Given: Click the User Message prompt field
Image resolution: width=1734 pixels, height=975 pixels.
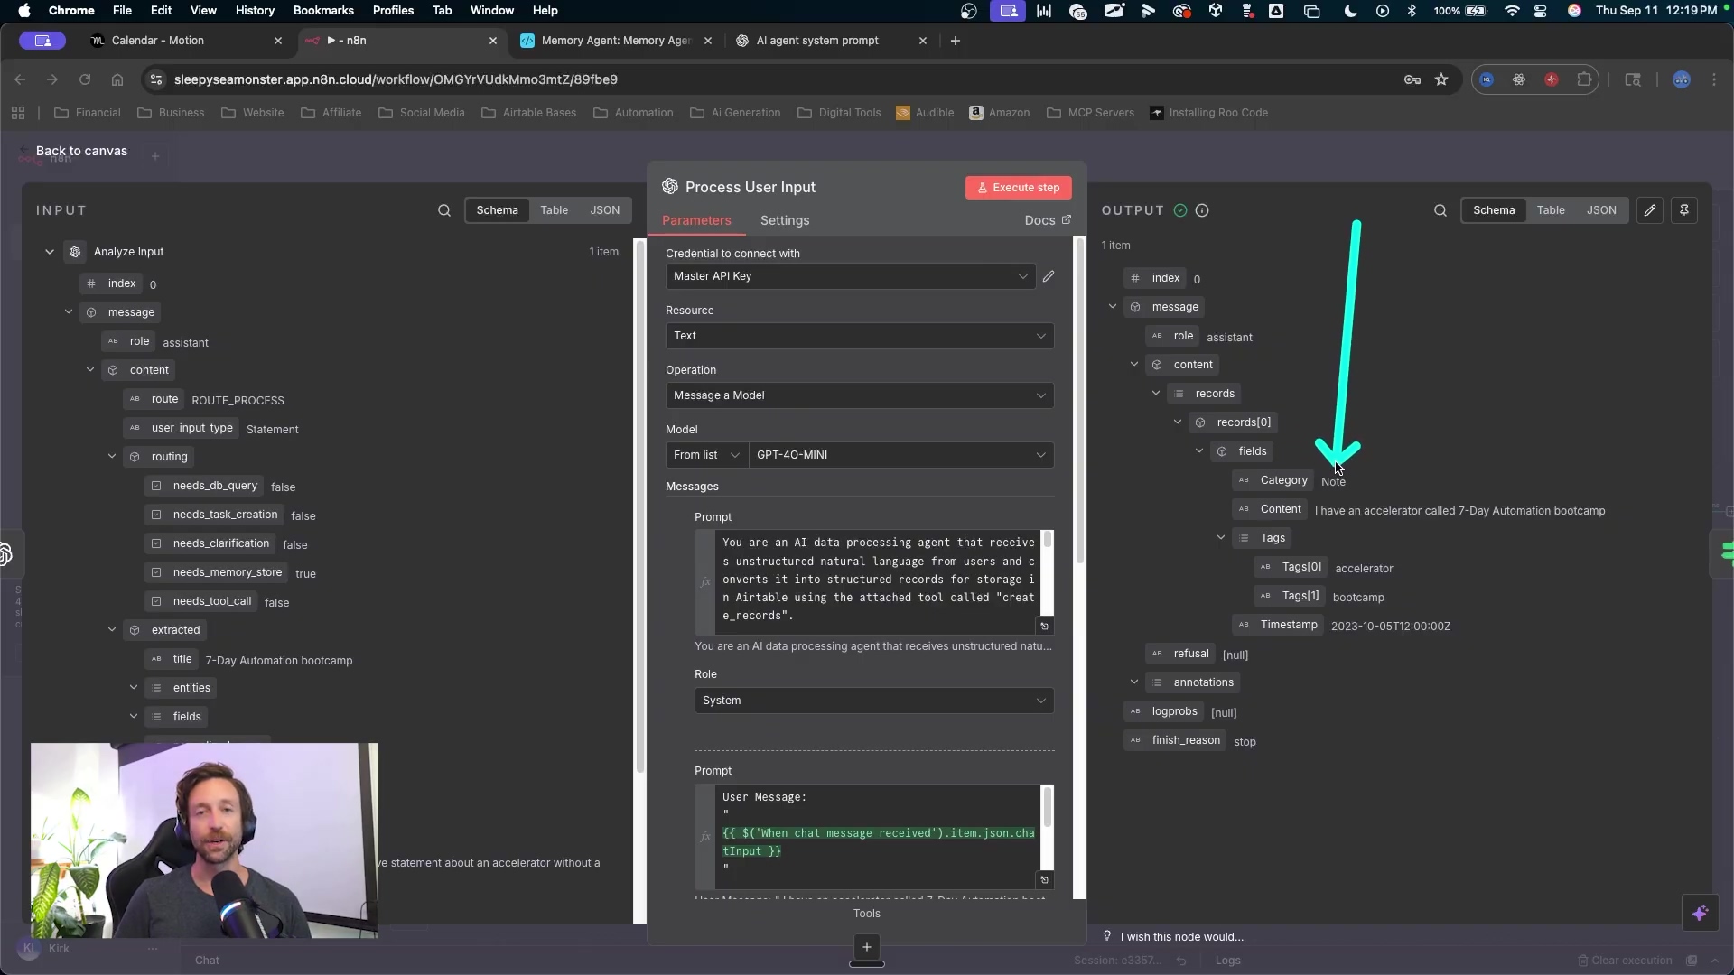Looking at the screenshot, I should 876,832.
